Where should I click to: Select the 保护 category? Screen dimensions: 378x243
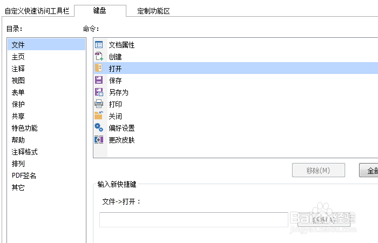(18, 104)
